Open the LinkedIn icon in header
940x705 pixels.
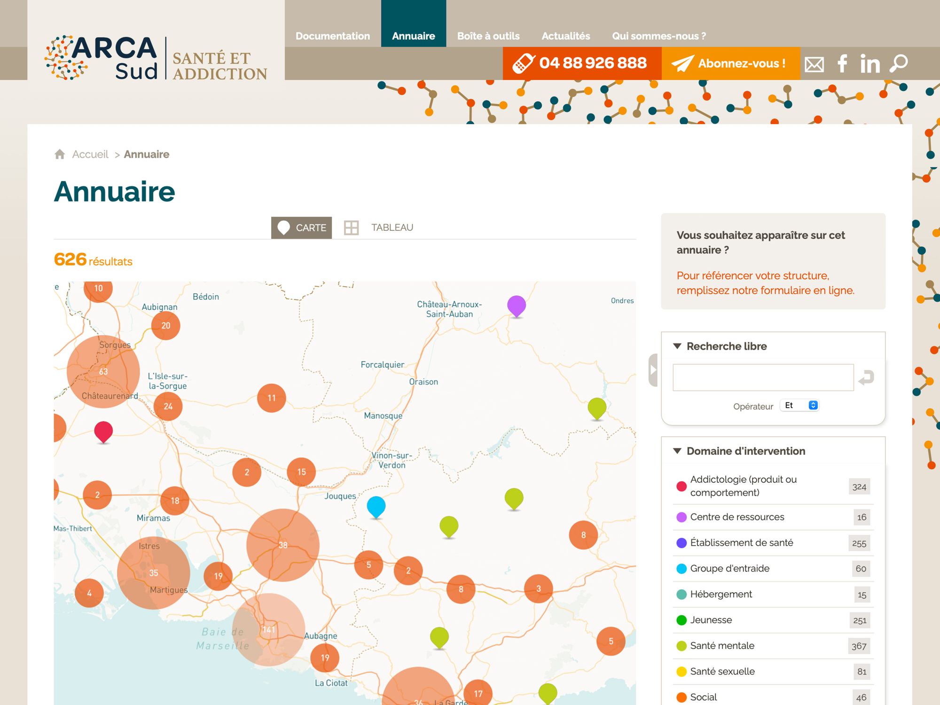[870, 64]
